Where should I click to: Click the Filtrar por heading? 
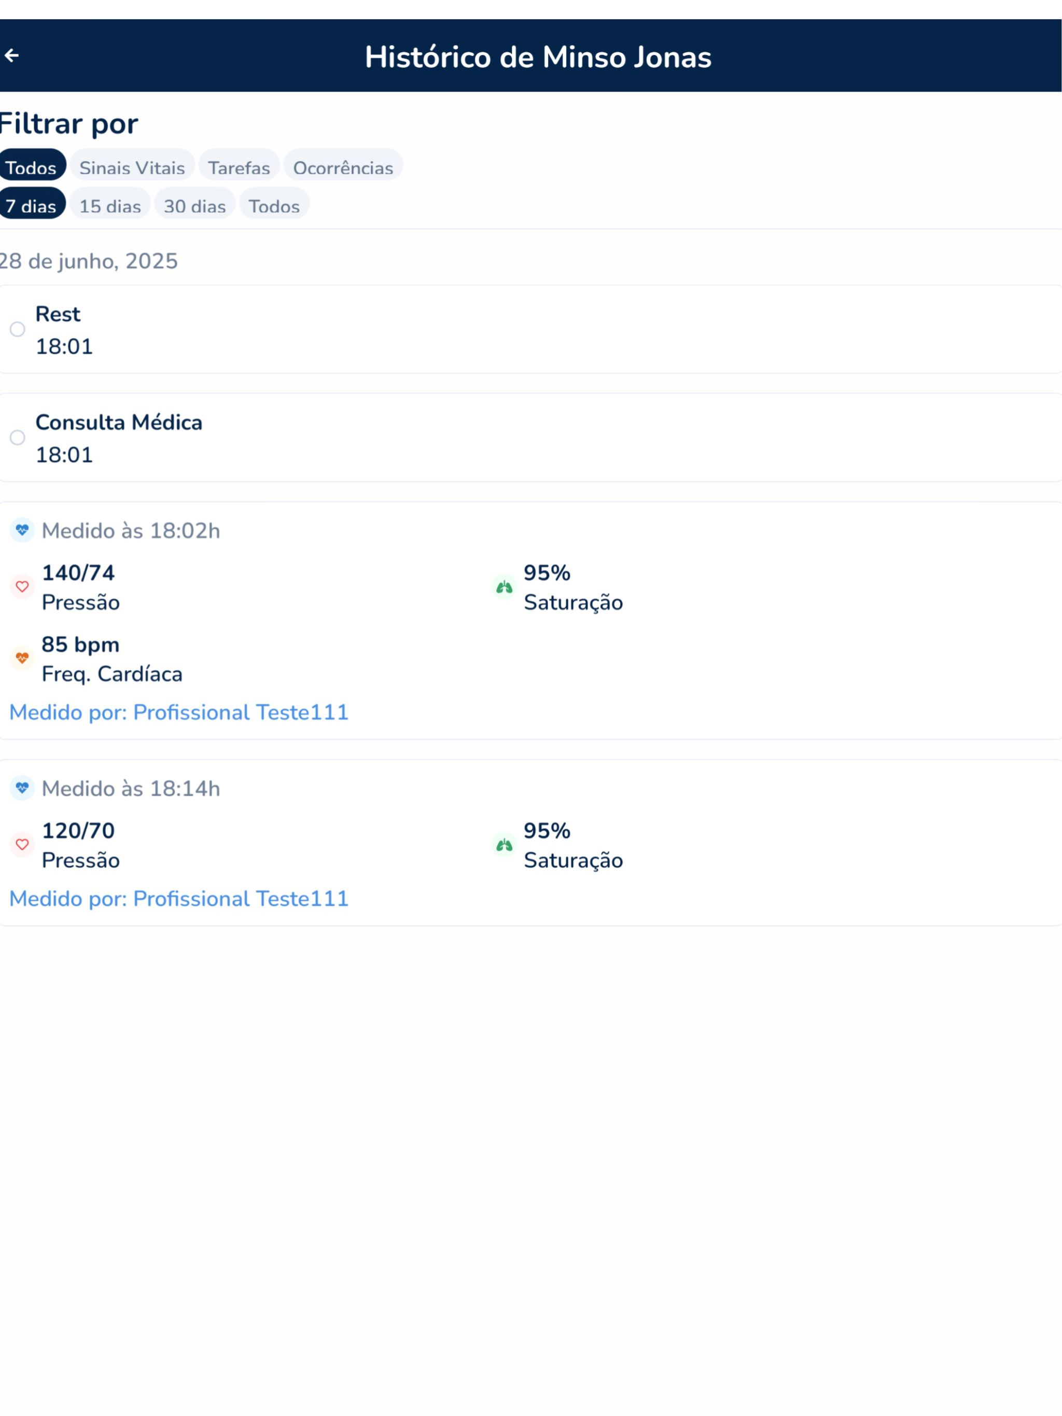pyautogui.click(x=68, y=123)
